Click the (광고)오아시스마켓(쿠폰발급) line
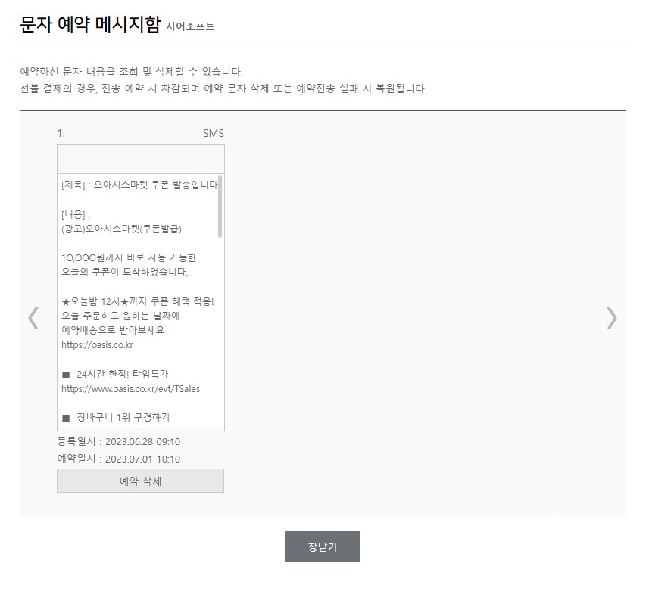The width and height of the screenshot is (646, 598). 121,229
